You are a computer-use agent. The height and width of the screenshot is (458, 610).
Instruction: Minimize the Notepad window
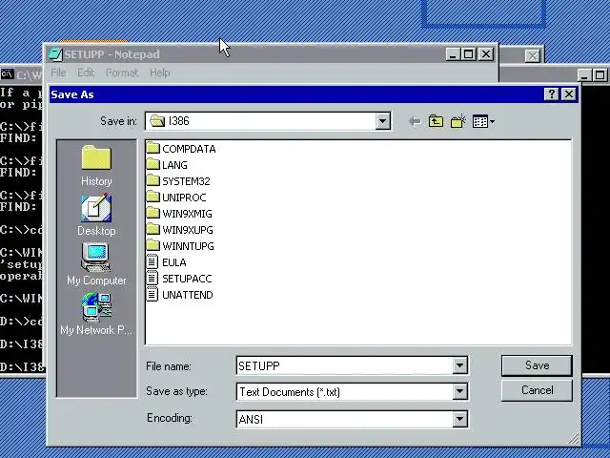pos(453,54)
